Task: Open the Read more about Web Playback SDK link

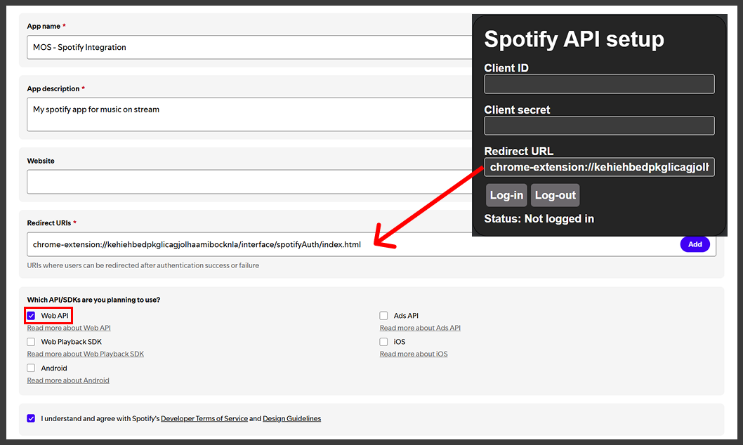Action: pos(85,354)
